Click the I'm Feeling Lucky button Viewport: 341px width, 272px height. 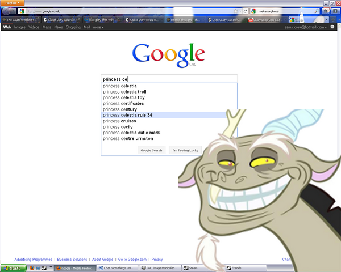click(185, 150)
